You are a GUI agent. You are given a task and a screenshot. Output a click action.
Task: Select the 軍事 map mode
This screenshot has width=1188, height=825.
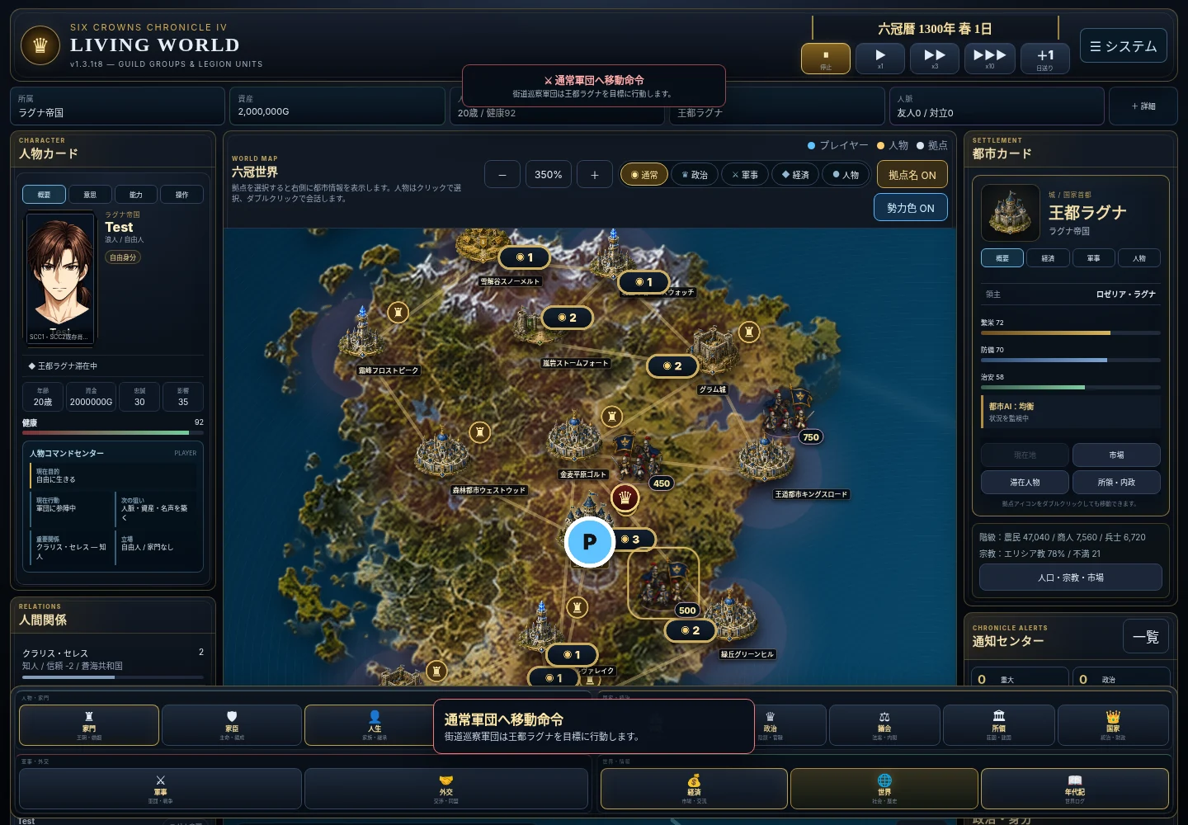745,175
